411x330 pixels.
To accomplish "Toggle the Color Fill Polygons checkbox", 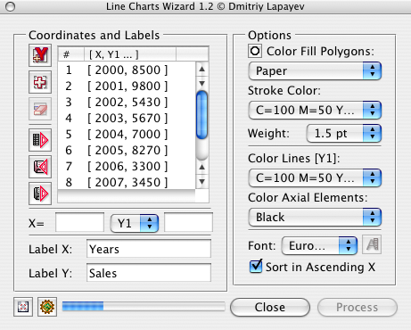I will coord(255,51).
